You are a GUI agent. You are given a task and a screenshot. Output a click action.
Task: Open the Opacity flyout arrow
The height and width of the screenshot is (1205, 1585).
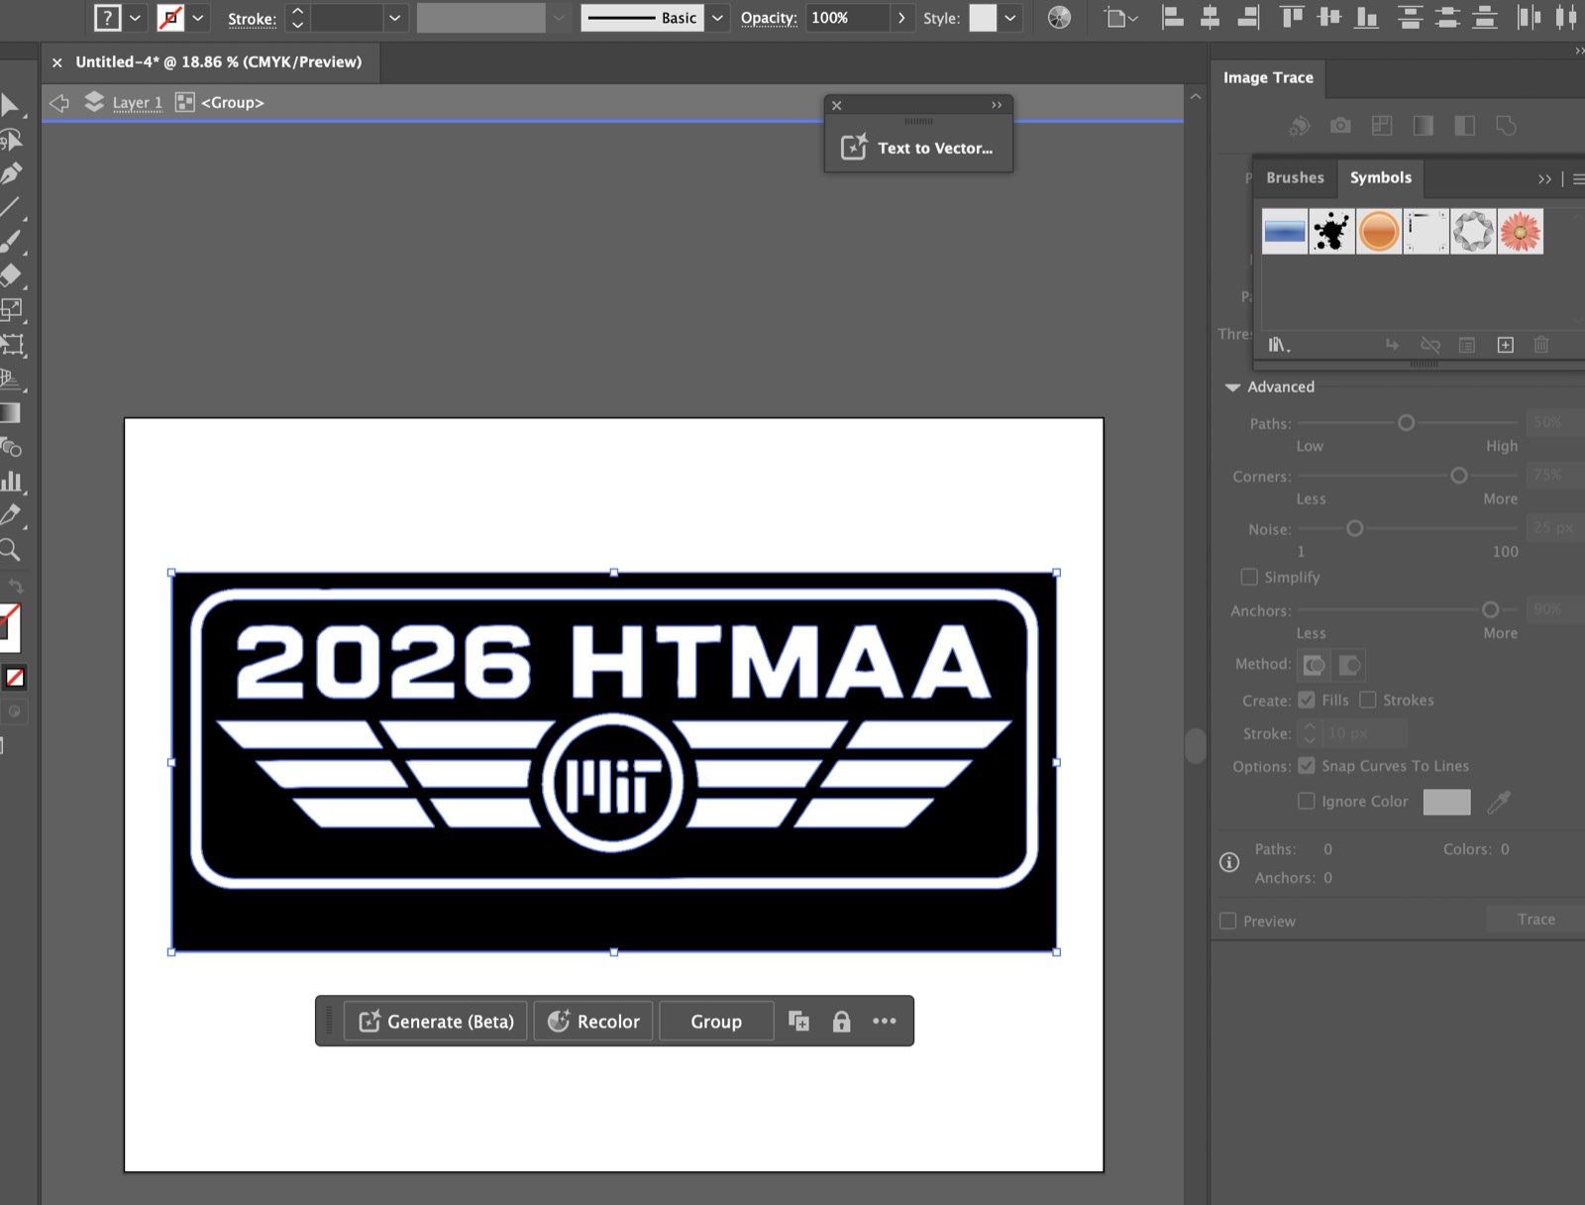tap(901, 18)
